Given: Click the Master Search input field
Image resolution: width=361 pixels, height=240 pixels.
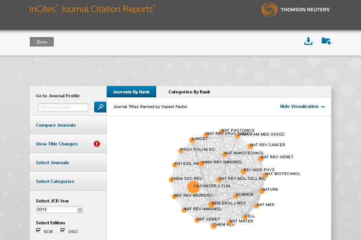Looking at the screenshot, I should pyautogui.click(x=63, y=107).
